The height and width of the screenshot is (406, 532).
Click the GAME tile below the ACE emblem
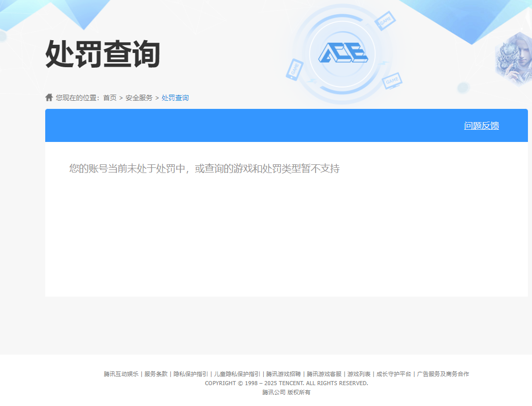click(x=392, y=81)
